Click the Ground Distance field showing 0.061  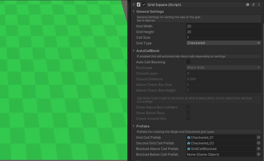pos(224,79)
